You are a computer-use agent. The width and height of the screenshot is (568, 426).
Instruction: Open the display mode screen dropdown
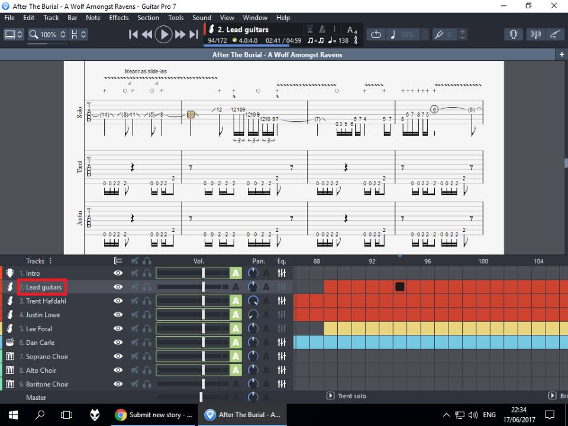click(14, 34)
